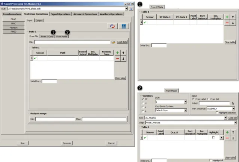Click the Load data button
The height and width of the screenshot is (162, 239).
point(122,42)
